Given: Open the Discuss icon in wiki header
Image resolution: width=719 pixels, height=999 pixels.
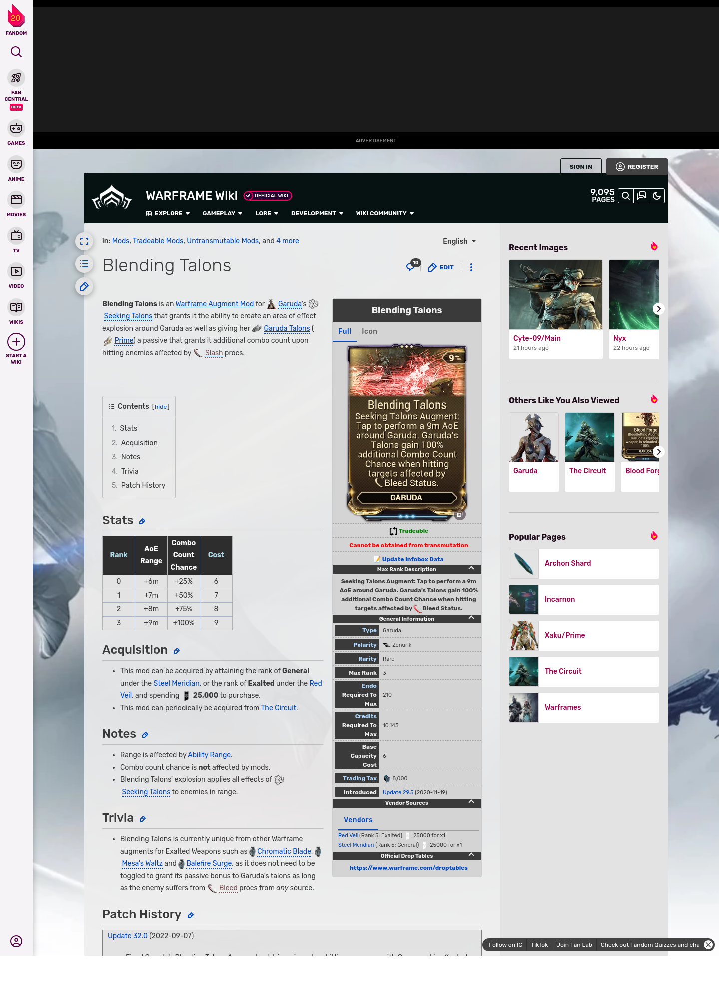Looking at the screenshot, I should [x=641, y=196].
